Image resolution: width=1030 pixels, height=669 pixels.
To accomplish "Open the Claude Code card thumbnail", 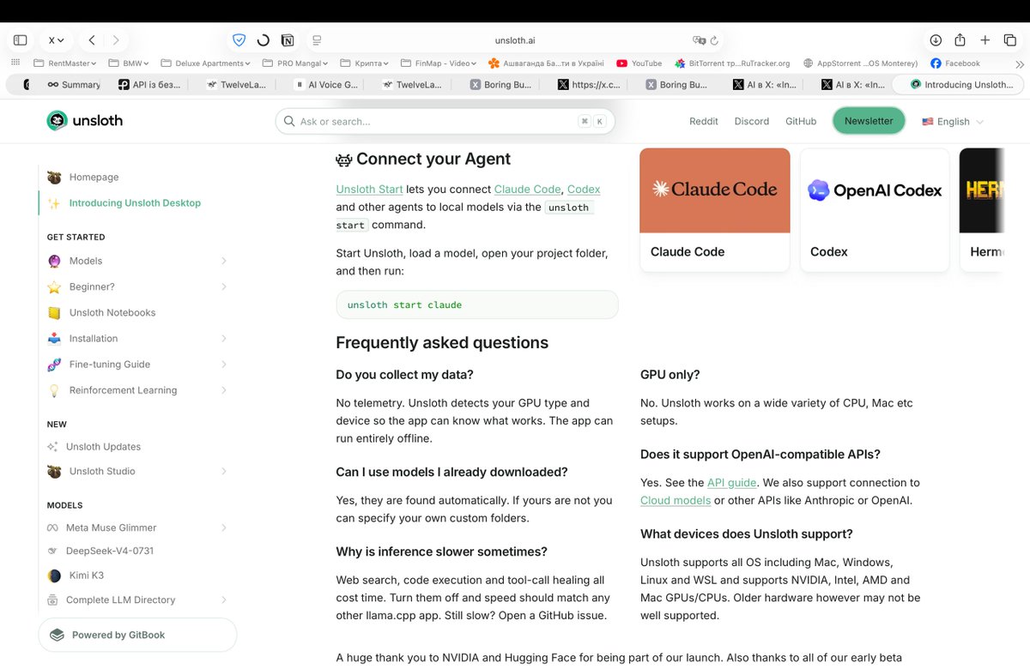I will (715, 190).
